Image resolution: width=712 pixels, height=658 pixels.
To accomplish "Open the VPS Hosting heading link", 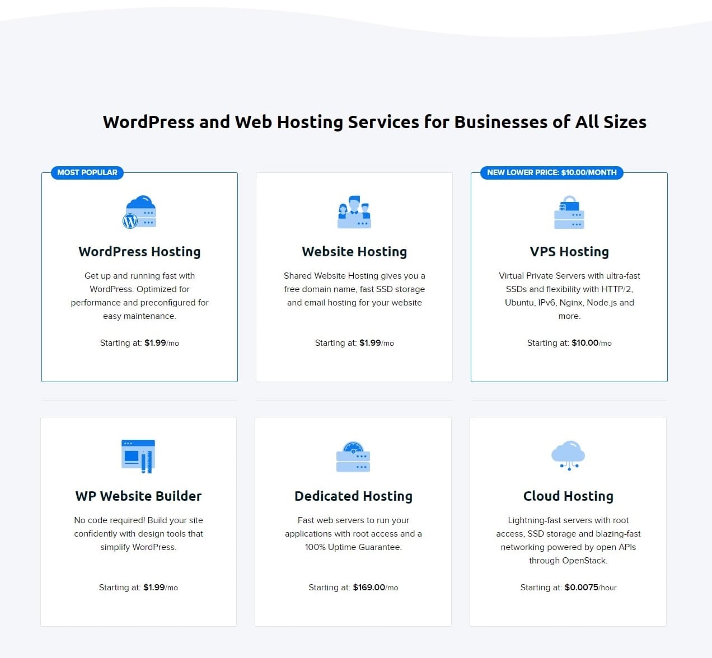I will [569, 251].
